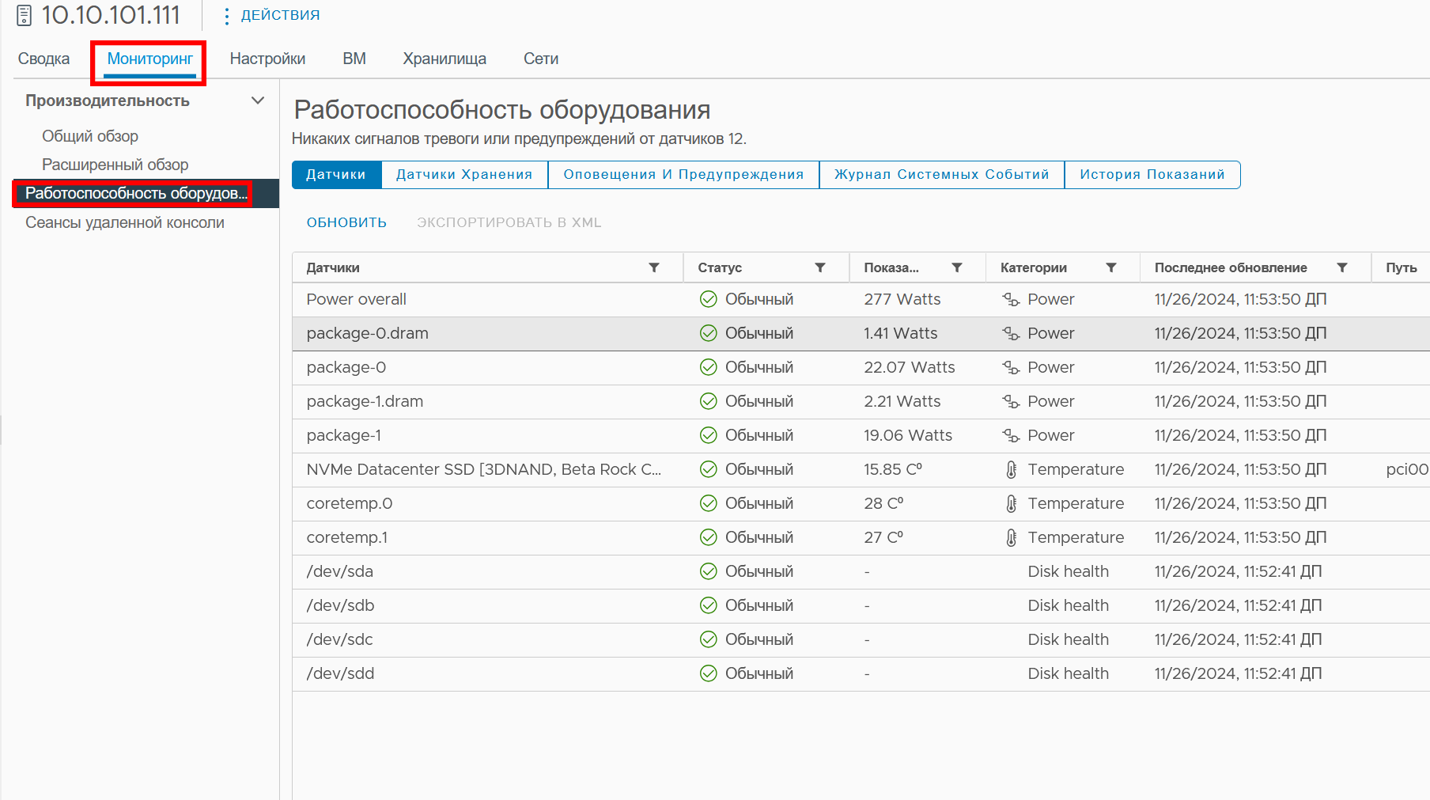1430x800 pixels.
Task: Filter the Датчики column
Action: pyautogui.click(x=654, y=267)
